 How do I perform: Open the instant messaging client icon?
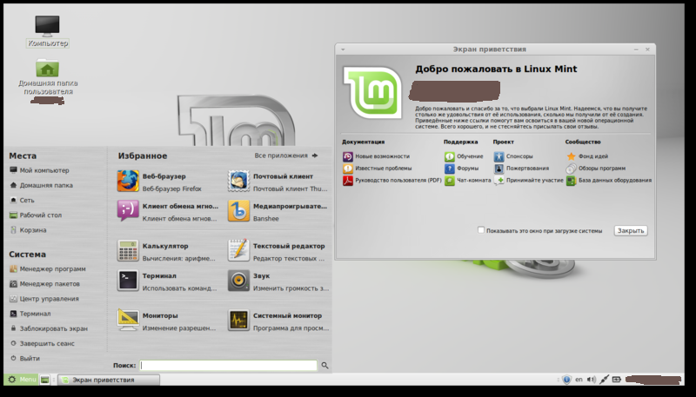pyautogui.click(x=128, y=211)
